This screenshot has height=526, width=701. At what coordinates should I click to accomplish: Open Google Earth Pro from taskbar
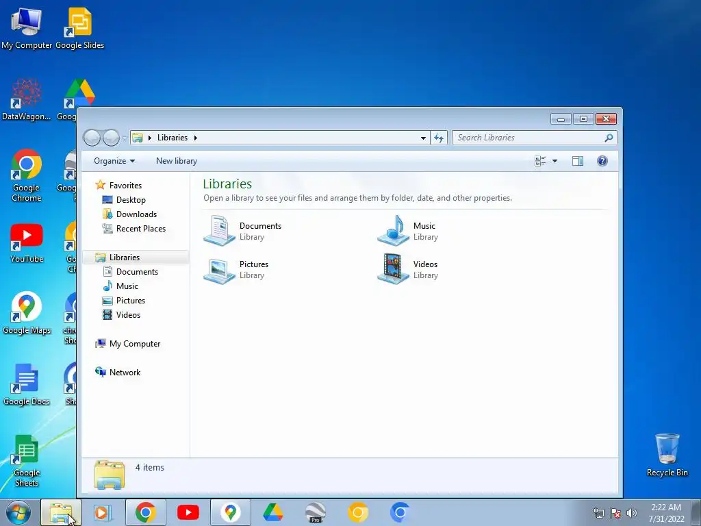(x=315, y=512)
